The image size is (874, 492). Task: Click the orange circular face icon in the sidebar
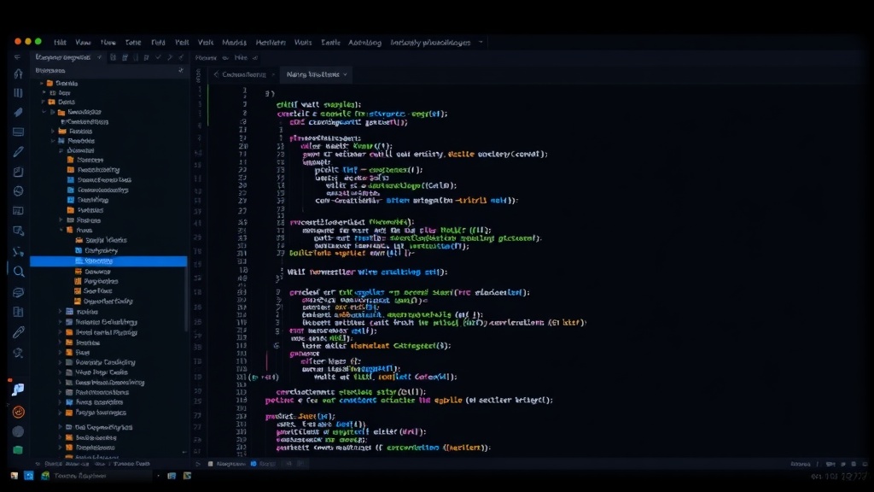tap(18, 412)
